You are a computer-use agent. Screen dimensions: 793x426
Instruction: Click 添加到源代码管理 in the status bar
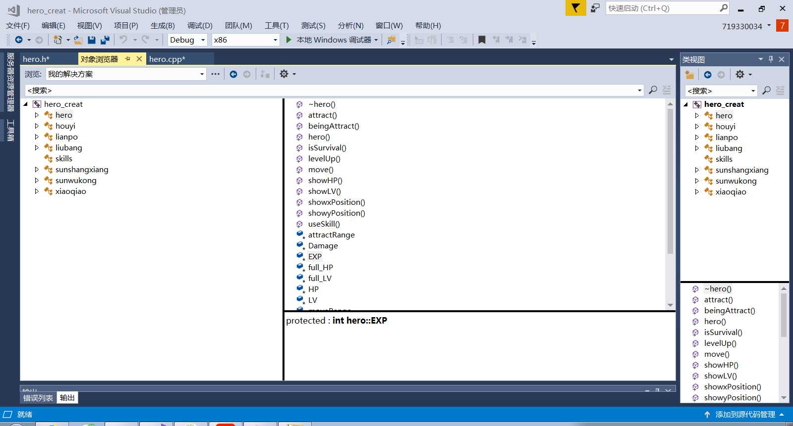pos(745,415)
